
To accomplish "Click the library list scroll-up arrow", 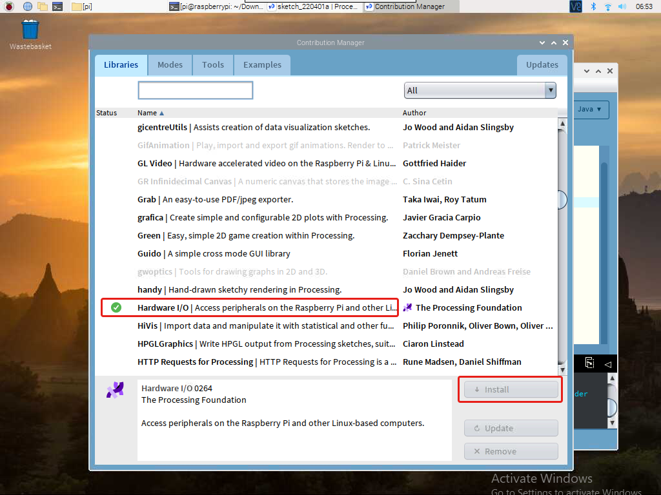I will tap(562, 123).
